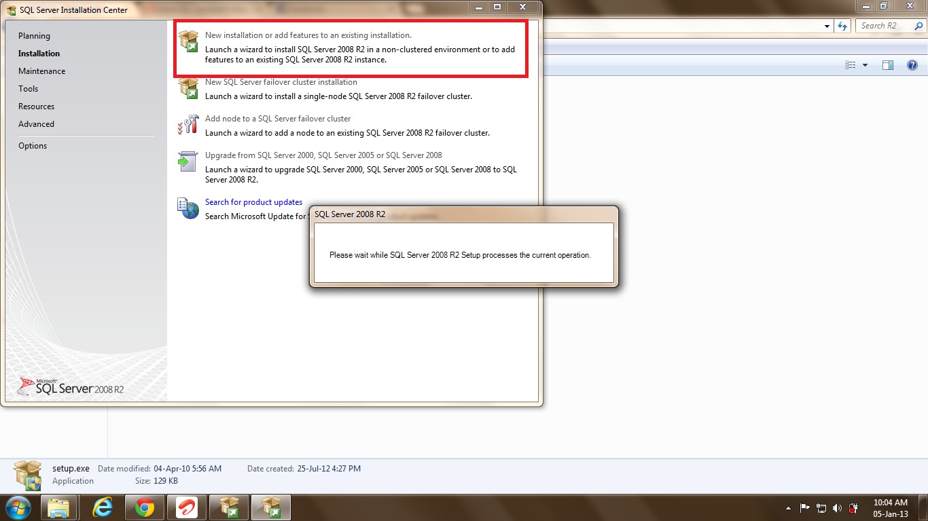Image resolution: width=928 pixels, height=521 pixels.
Task: Switch to the Planning section
Action: (x=34, y=36)
